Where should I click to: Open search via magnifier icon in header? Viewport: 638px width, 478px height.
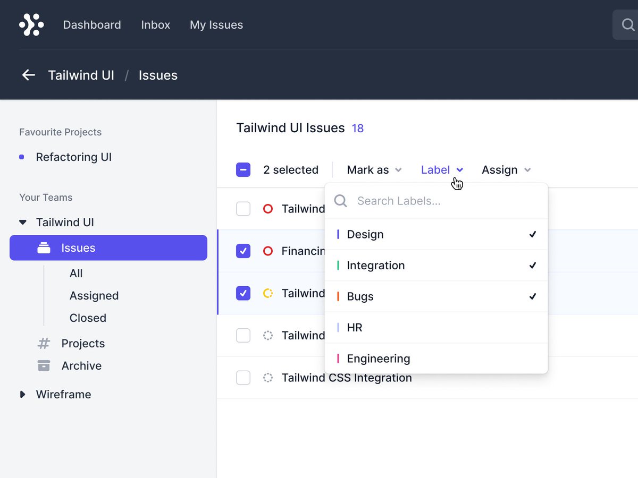(x=628, y=24)
